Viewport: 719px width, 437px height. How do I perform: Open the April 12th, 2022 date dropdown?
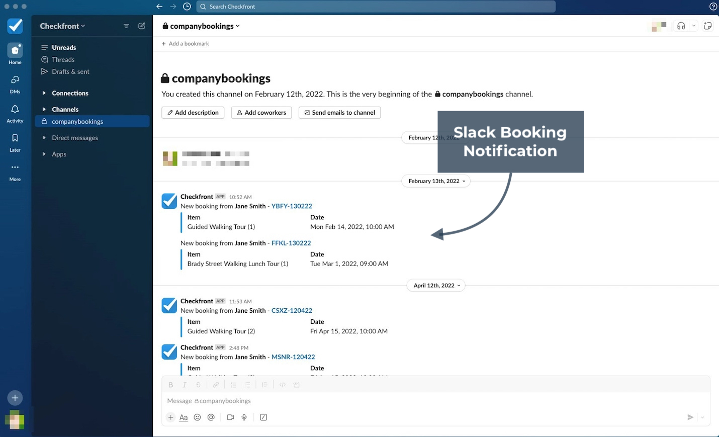tap(436, 286)
